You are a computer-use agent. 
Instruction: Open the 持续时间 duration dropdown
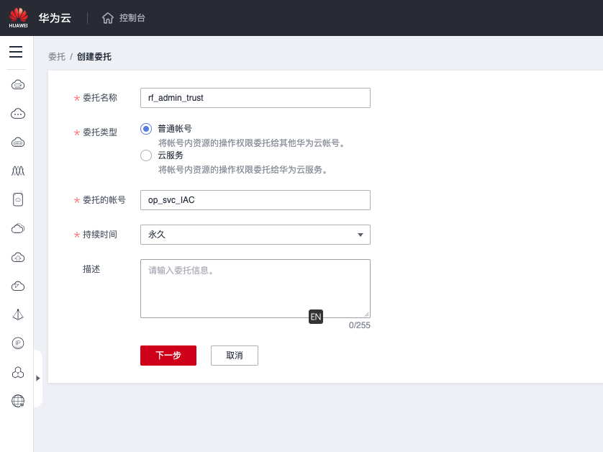tap(255, 235)
